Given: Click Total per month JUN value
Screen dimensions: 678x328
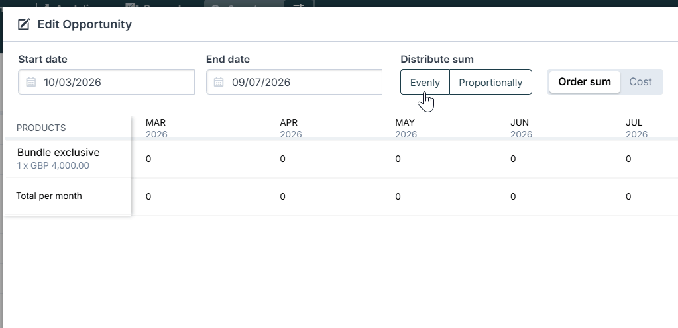Looking at the screenshot, I should (513, 197).
